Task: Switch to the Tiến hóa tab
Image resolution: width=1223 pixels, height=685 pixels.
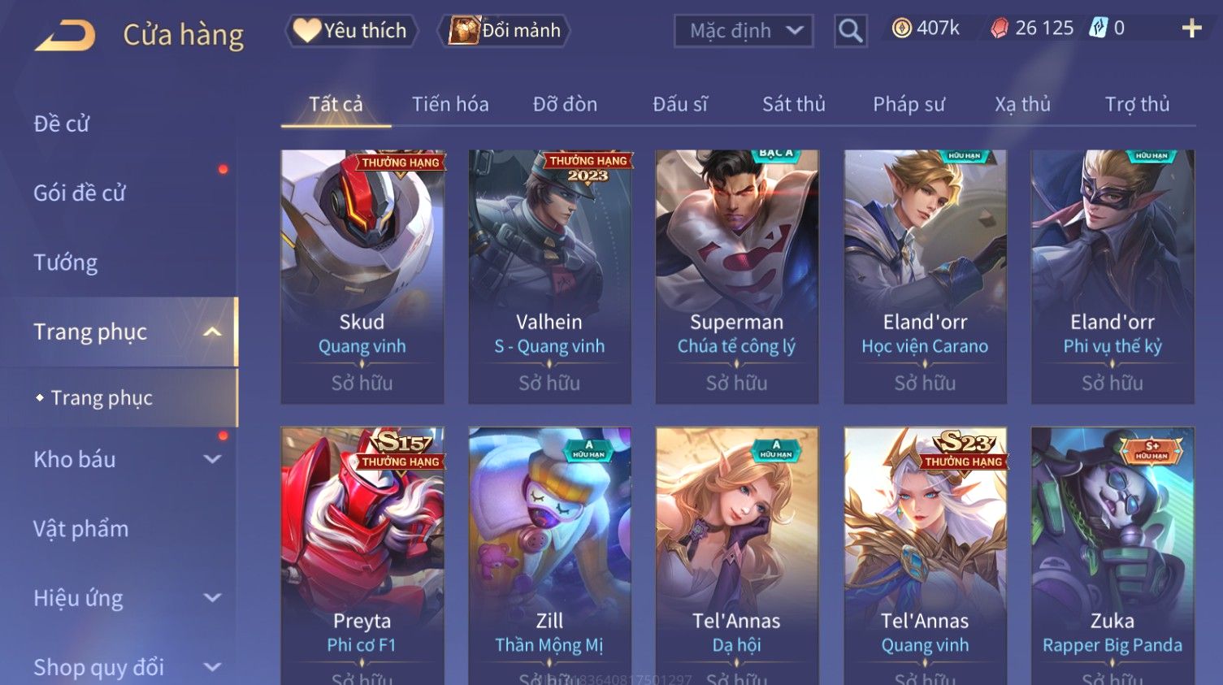Action: coord(450,104)
